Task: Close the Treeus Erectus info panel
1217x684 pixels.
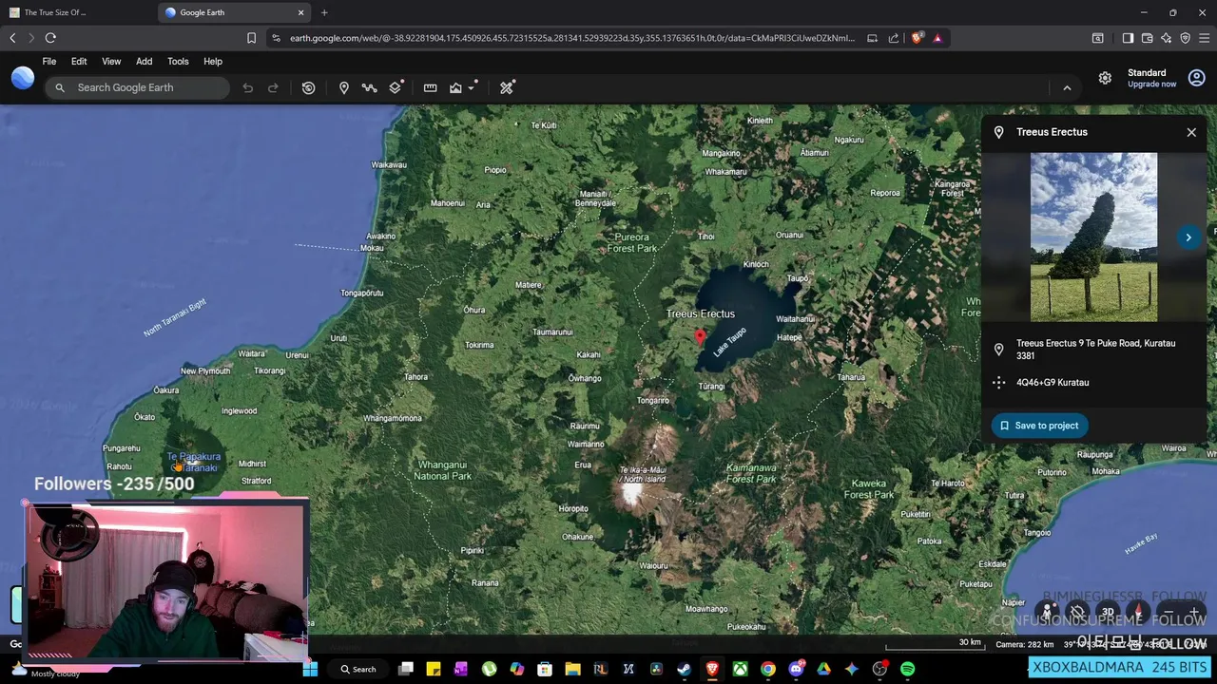Action: [1191, 132]
